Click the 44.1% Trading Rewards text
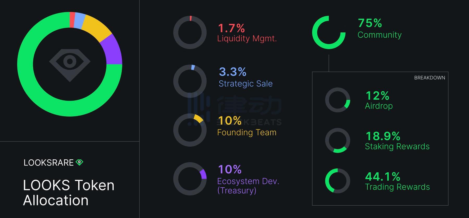469x218 pixels. [397, 181]
